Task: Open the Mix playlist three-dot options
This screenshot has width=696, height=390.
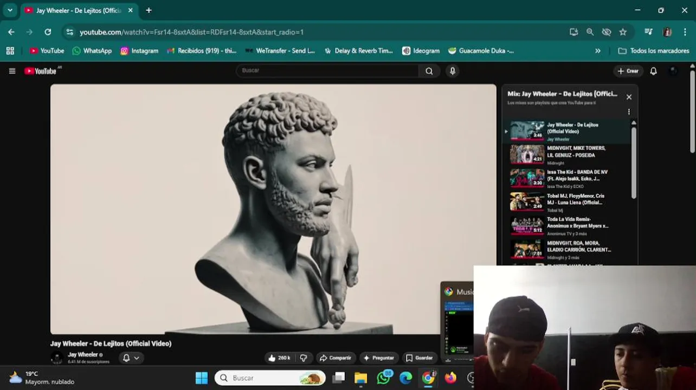Action: pos(629,112)
